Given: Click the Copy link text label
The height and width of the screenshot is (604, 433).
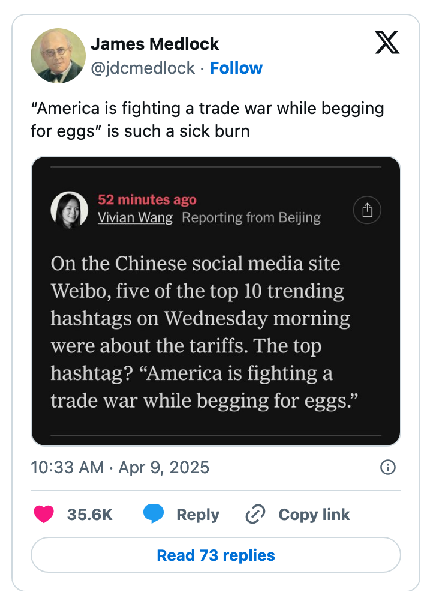Looking at the screenshot, I should pyautogui.click(x=314, y=514).
